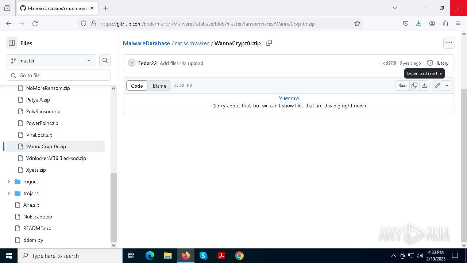Open 'Add files via upload' commit message
467x263 pixels.
click(181, 63)
